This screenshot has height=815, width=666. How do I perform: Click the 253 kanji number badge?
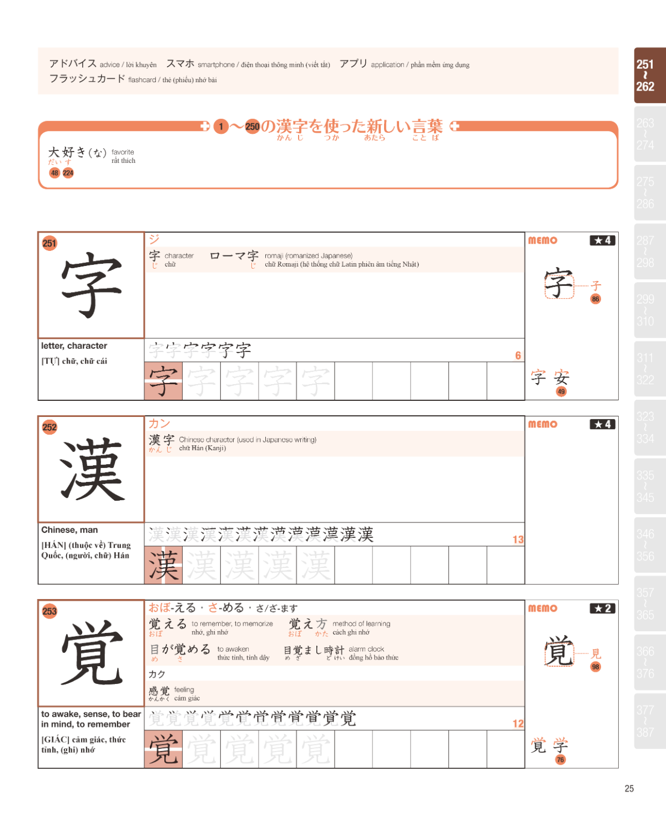[49, 611]
